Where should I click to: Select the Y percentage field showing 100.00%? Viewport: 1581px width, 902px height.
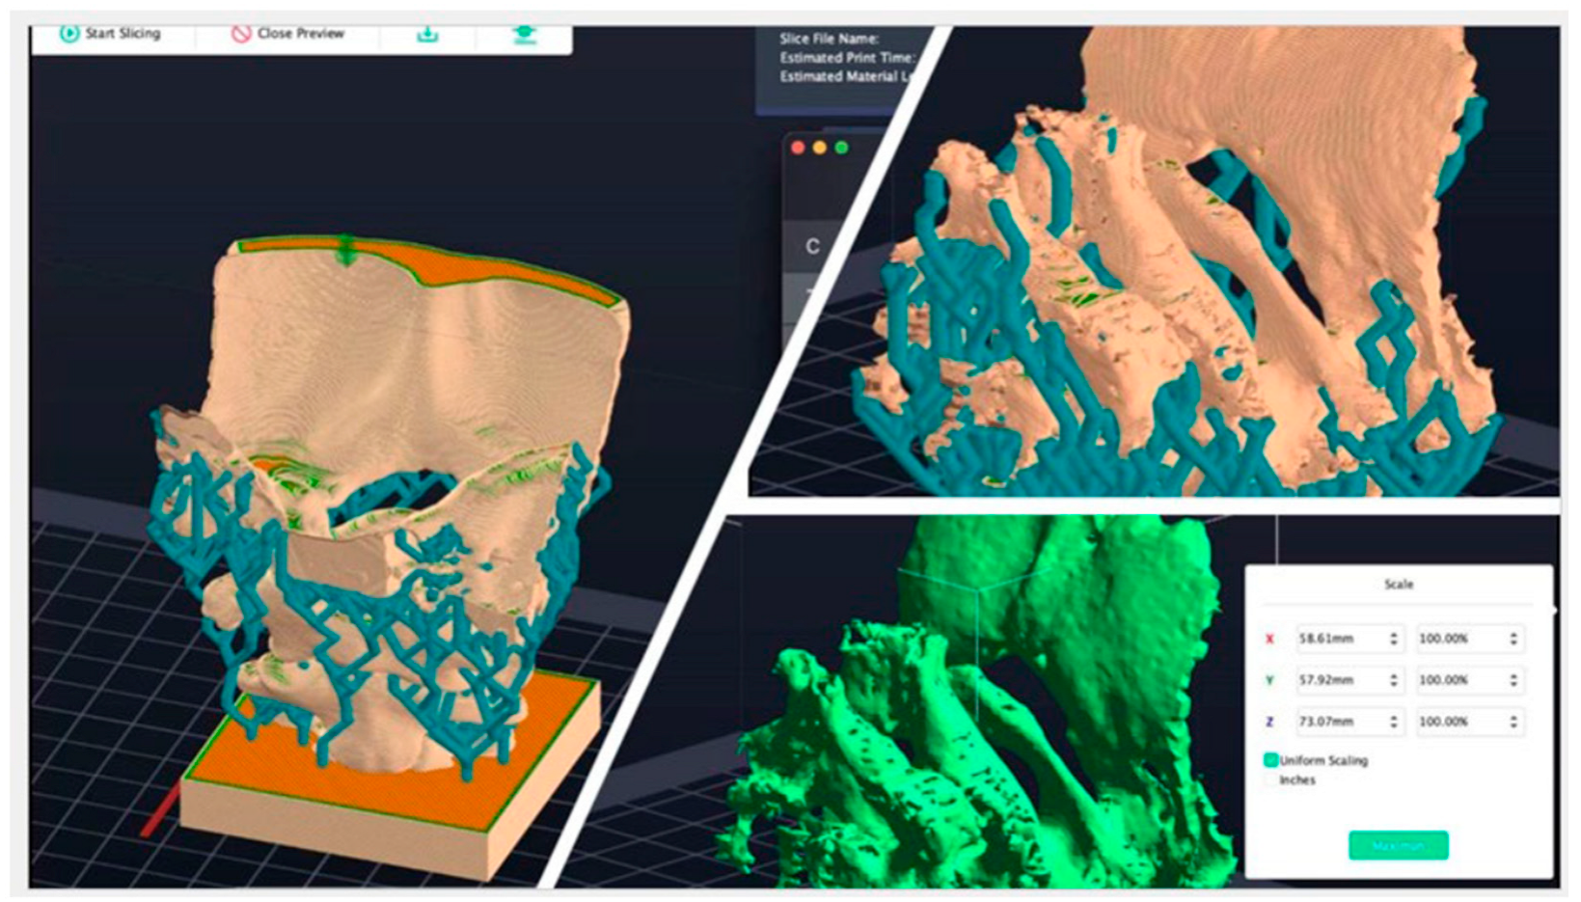click(1457, 680)
